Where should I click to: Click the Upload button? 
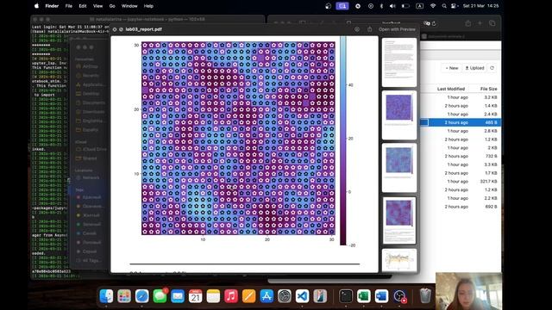(474, 68)
